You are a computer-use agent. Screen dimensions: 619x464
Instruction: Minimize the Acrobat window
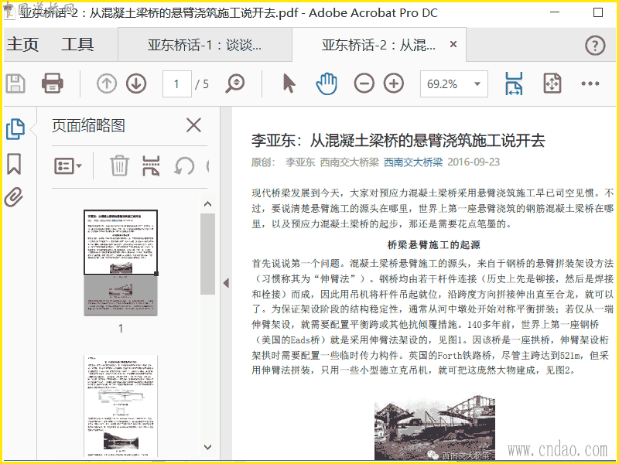[x=555, y=12]
